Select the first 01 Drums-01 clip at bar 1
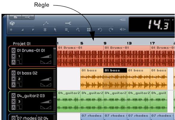175x120 pixels. pos(80,56)
